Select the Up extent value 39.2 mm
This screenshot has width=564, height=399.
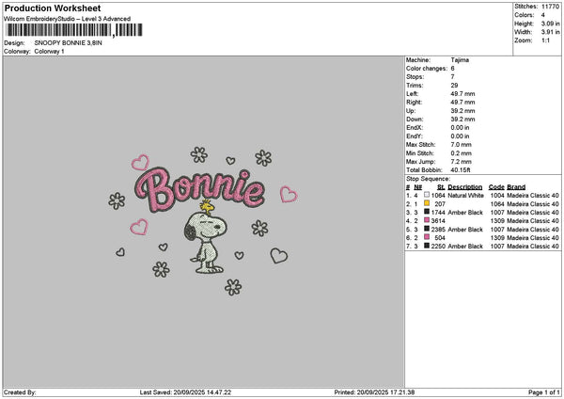pos(462,111)
